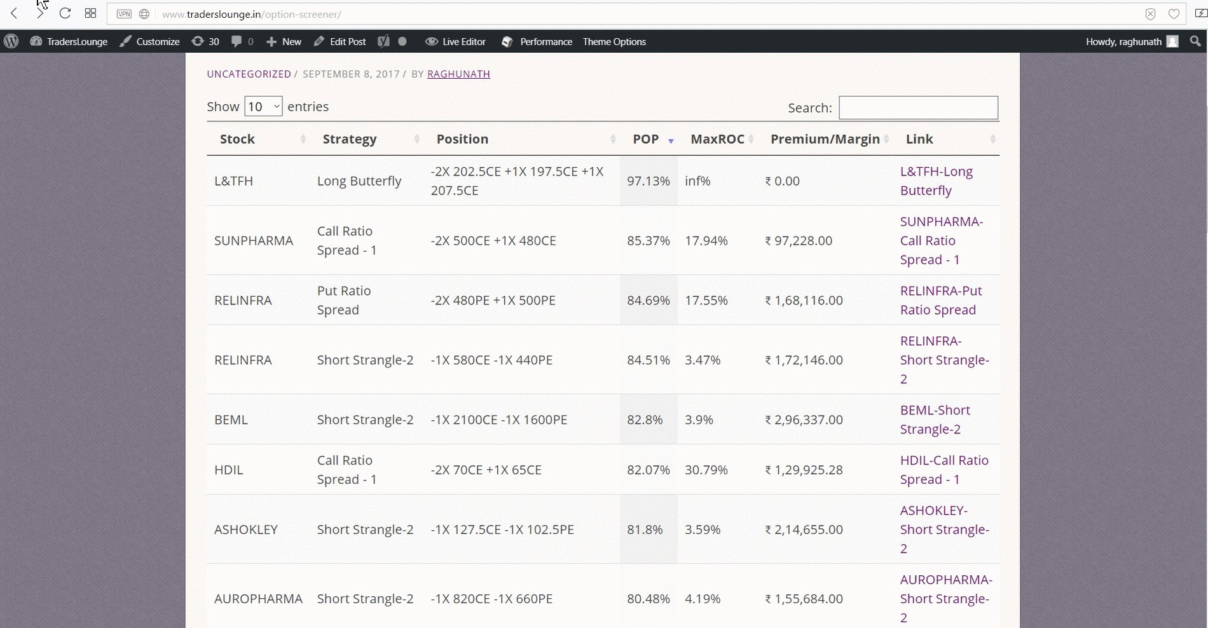Click the SEPTEMBER 8, 2017 date text
1208x628 pixels.
(351, 74)
